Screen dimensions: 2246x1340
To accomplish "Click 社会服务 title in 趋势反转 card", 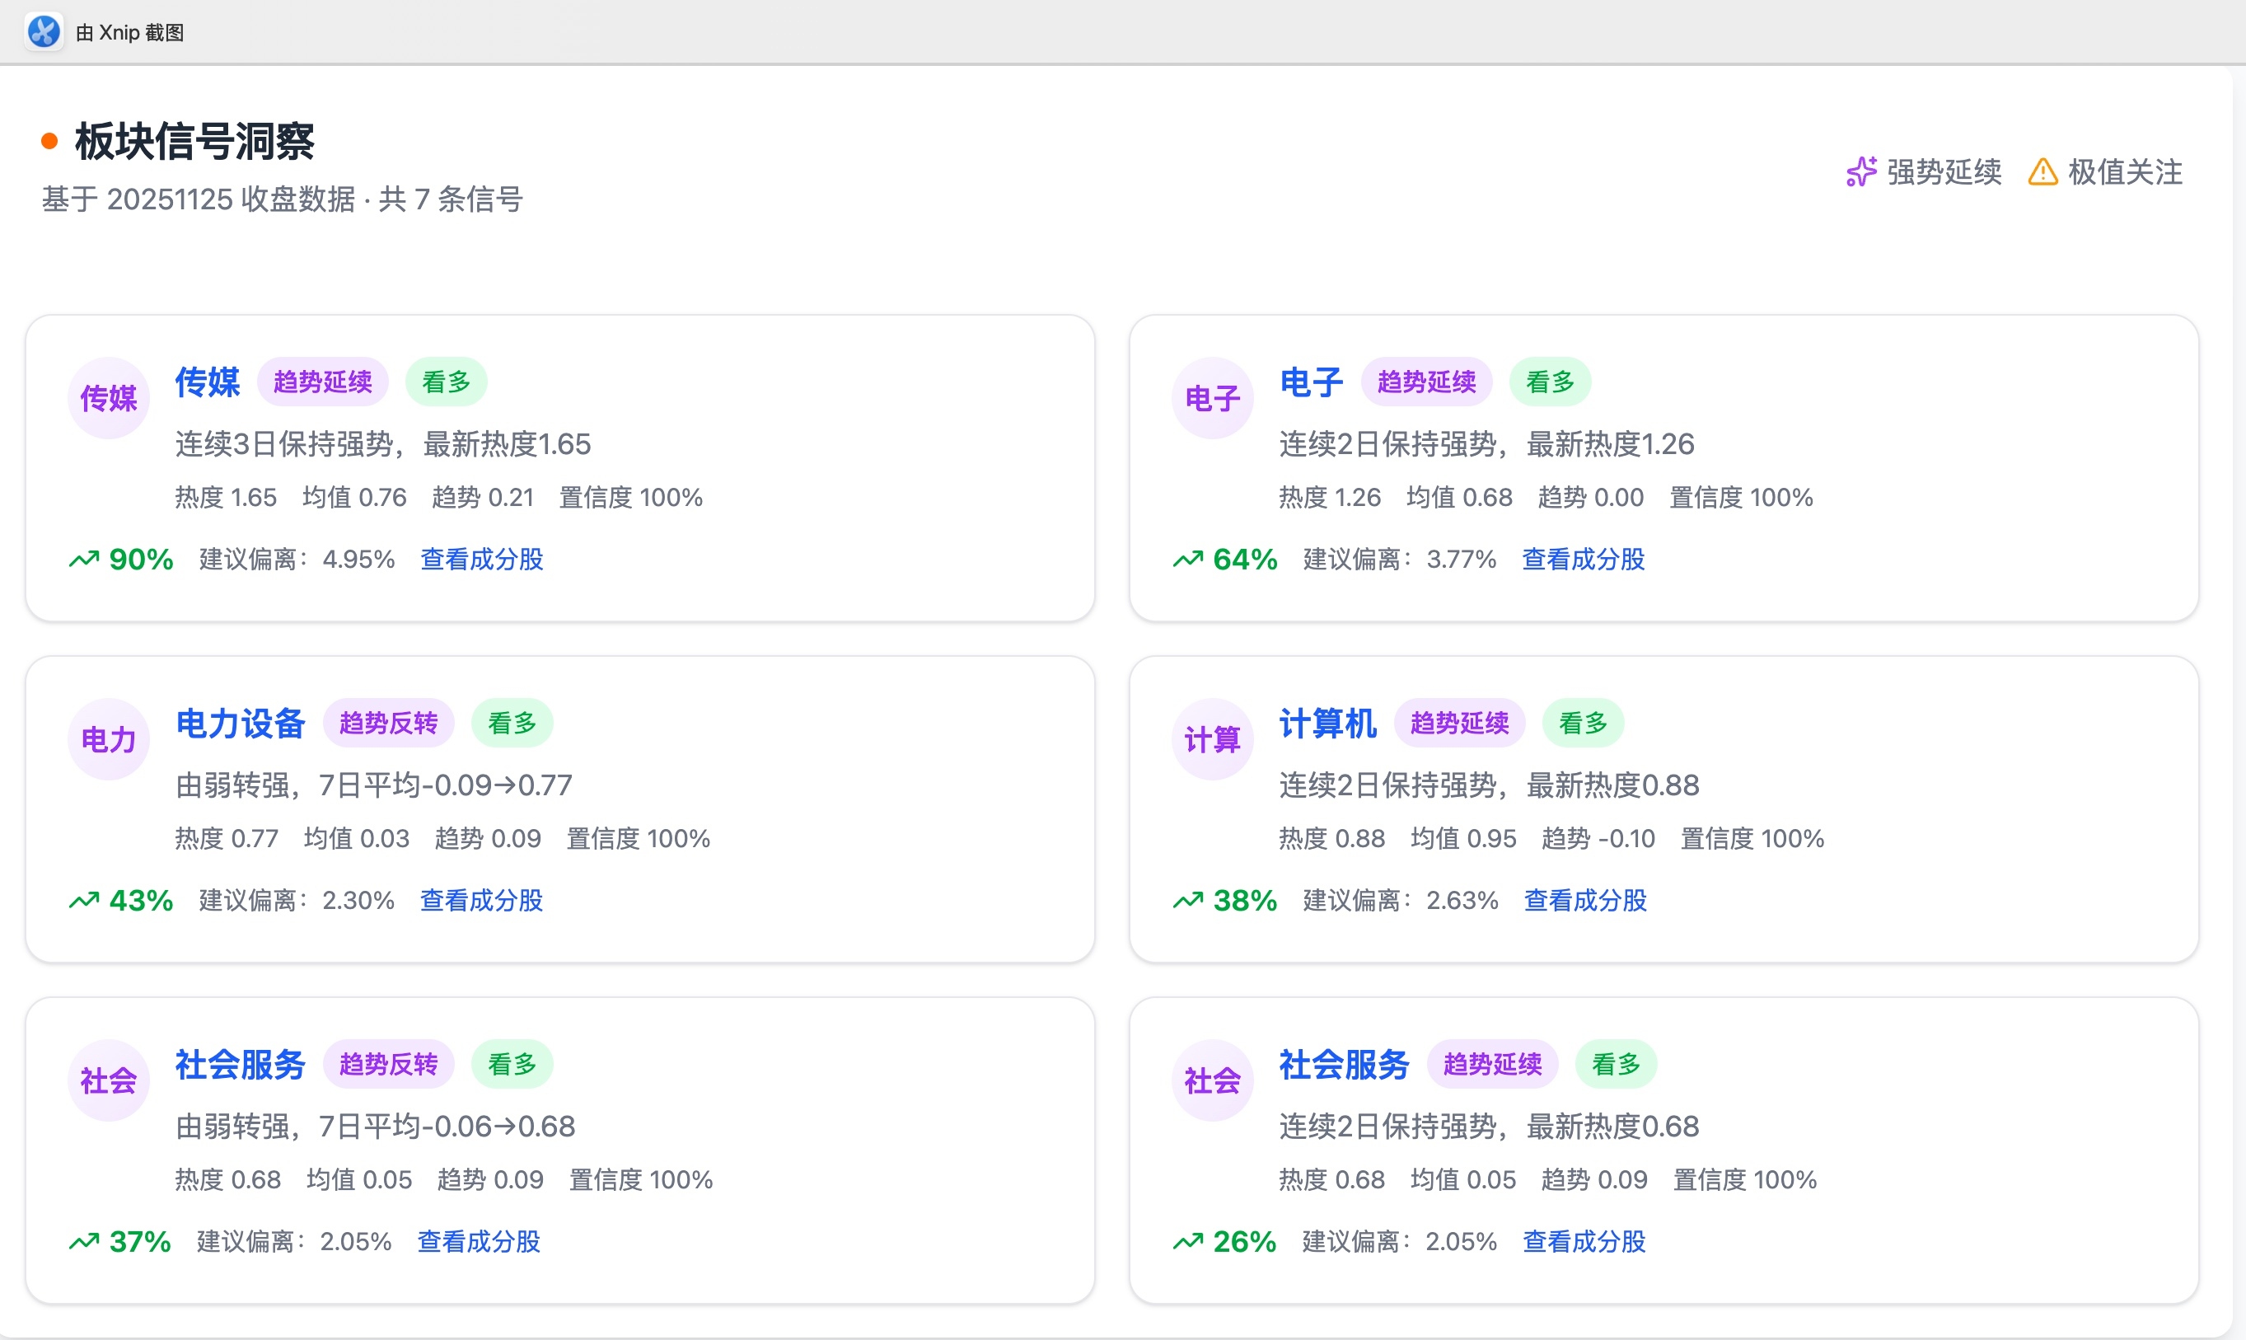I will pyautogui.click(x=240, y=1065).
